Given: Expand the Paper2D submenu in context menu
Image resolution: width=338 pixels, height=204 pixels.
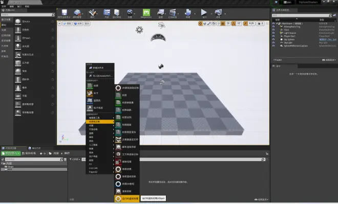Looking at the screenshot, I should [100, 172].
